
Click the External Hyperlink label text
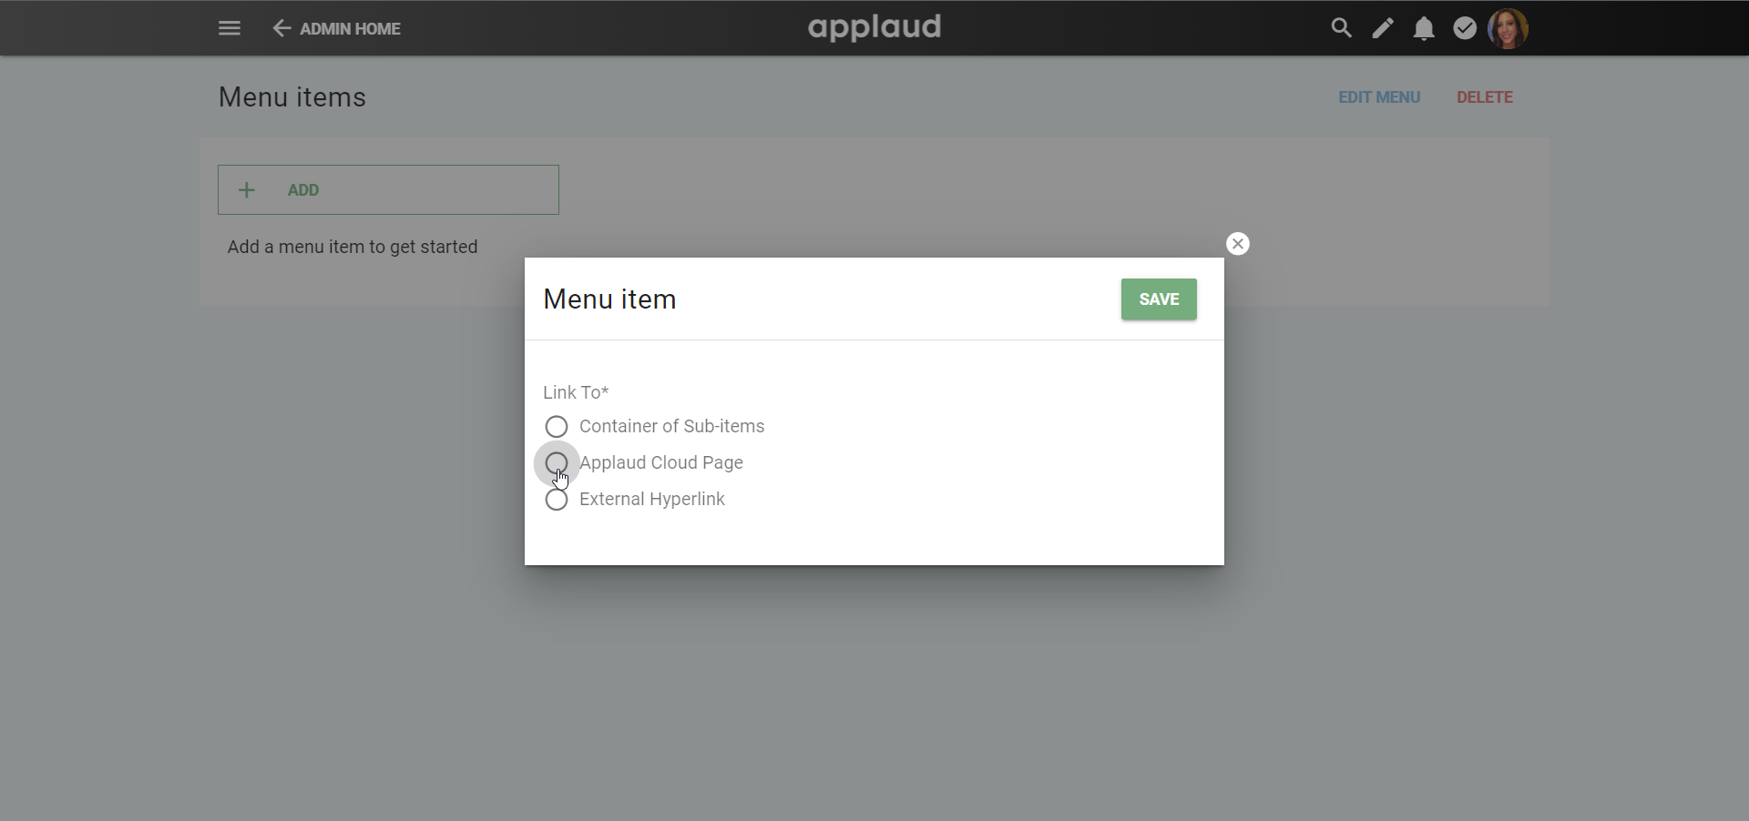tap(652, 500)
